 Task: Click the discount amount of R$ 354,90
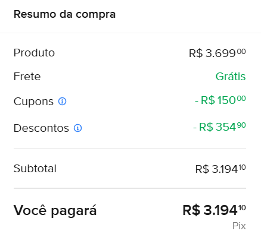coord(219,127)
